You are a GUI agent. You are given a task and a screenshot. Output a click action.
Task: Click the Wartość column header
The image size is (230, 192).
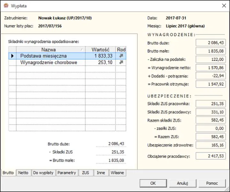(100, 50)
